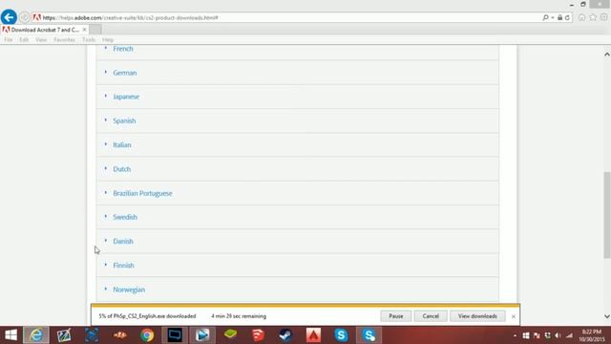The width and height of the screenshot is (611, 344).
Task: Open the Windows Start button
Action: pyautogui.click(x=11, y=335)
